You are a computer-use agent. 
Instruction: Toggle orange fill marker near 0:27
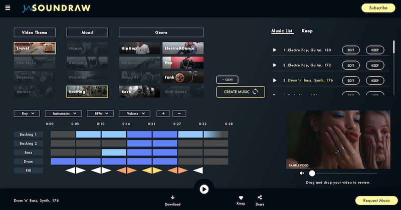pos(178,170)
